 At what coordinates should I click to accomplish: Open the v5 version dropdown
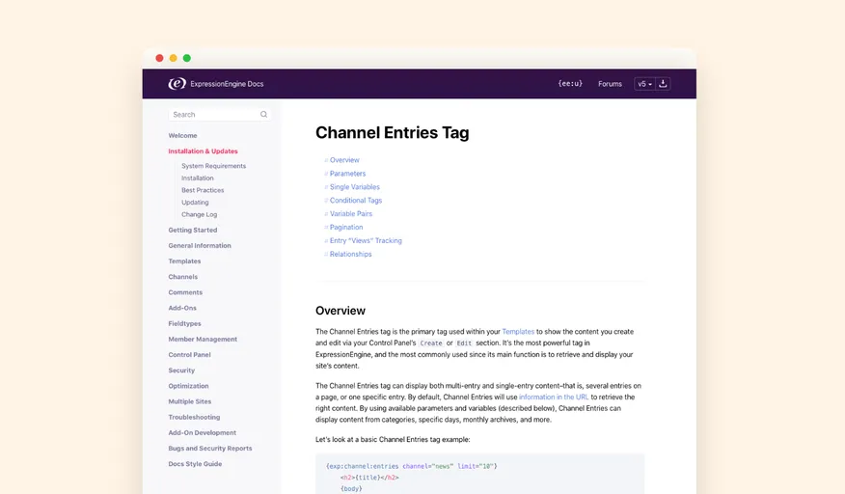click(644, 84)
